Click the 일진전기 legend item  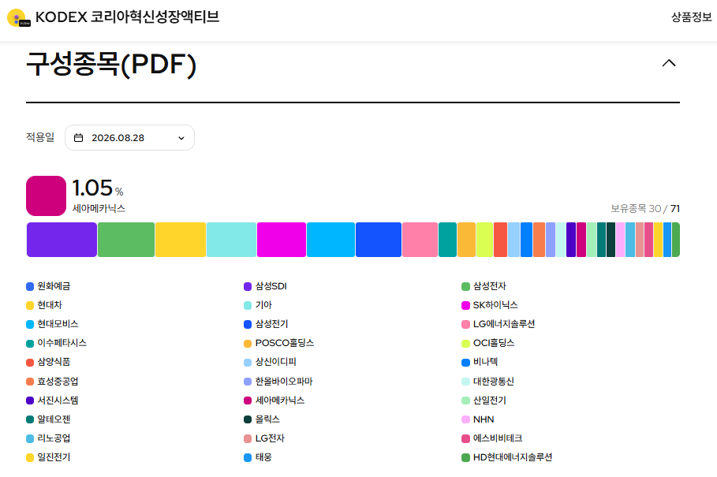pos(48,457)
